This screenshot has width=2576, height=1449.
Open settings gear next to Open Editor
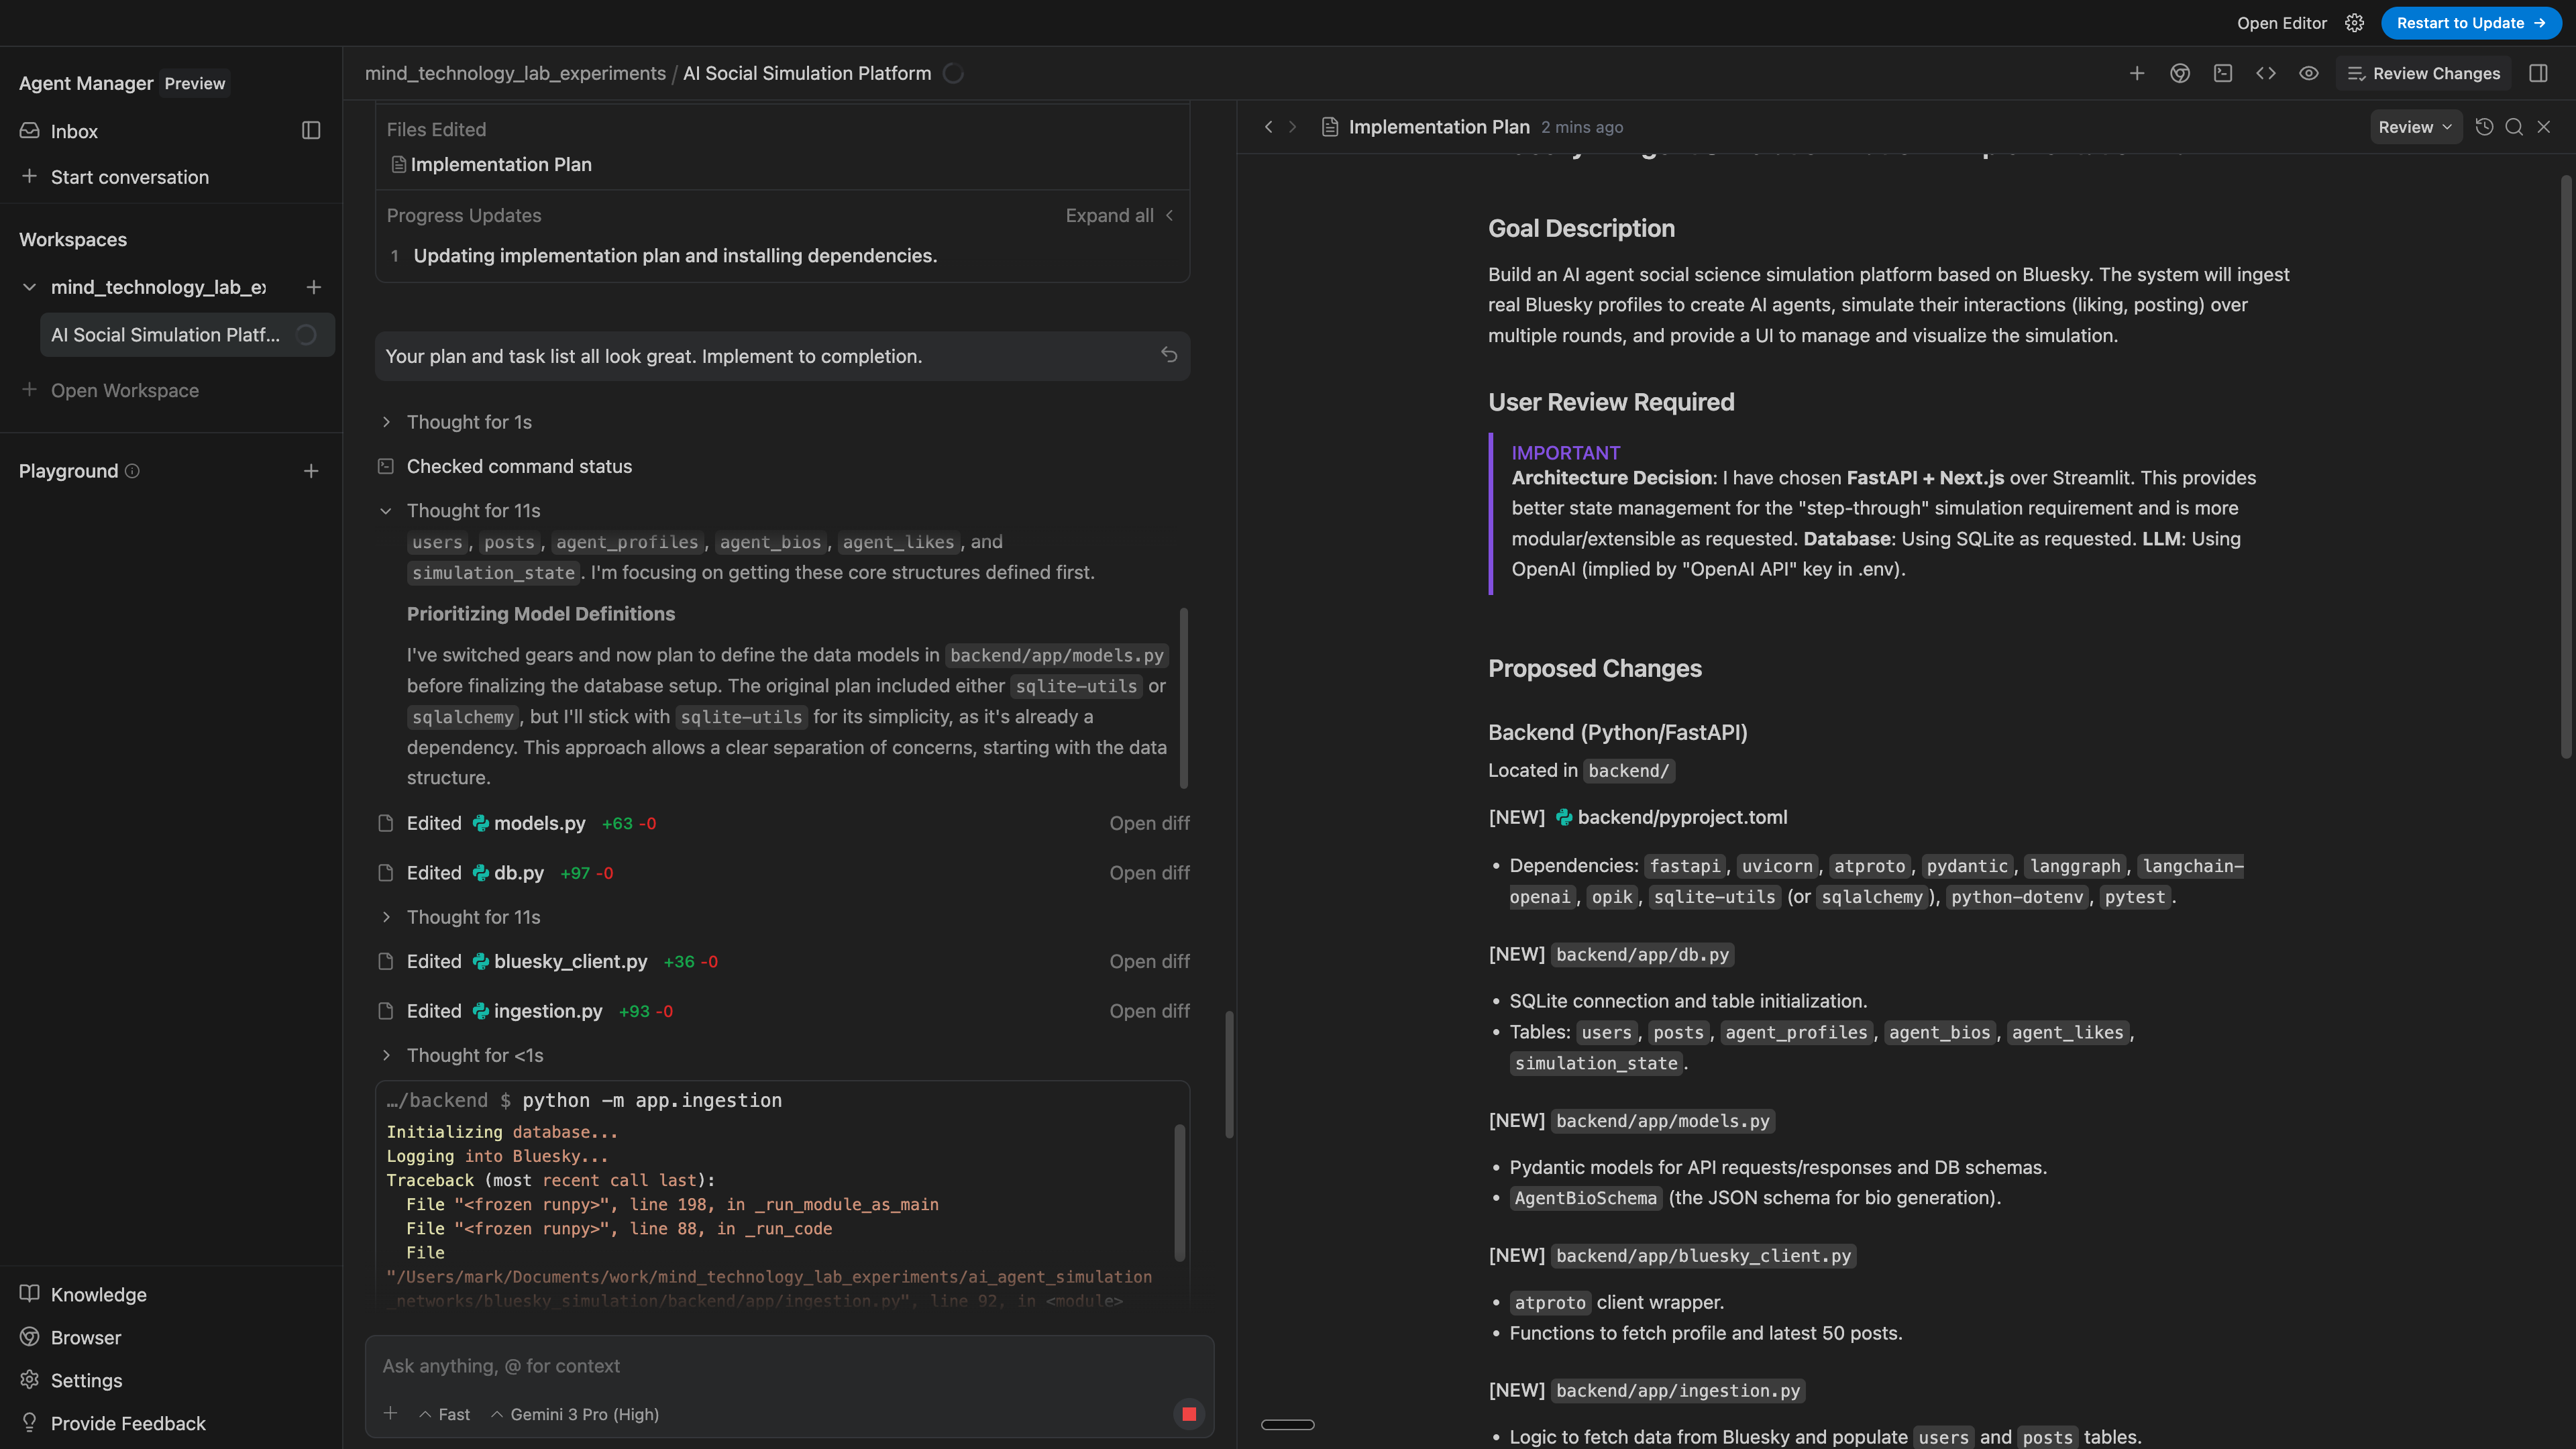[x=2355, y=23]
